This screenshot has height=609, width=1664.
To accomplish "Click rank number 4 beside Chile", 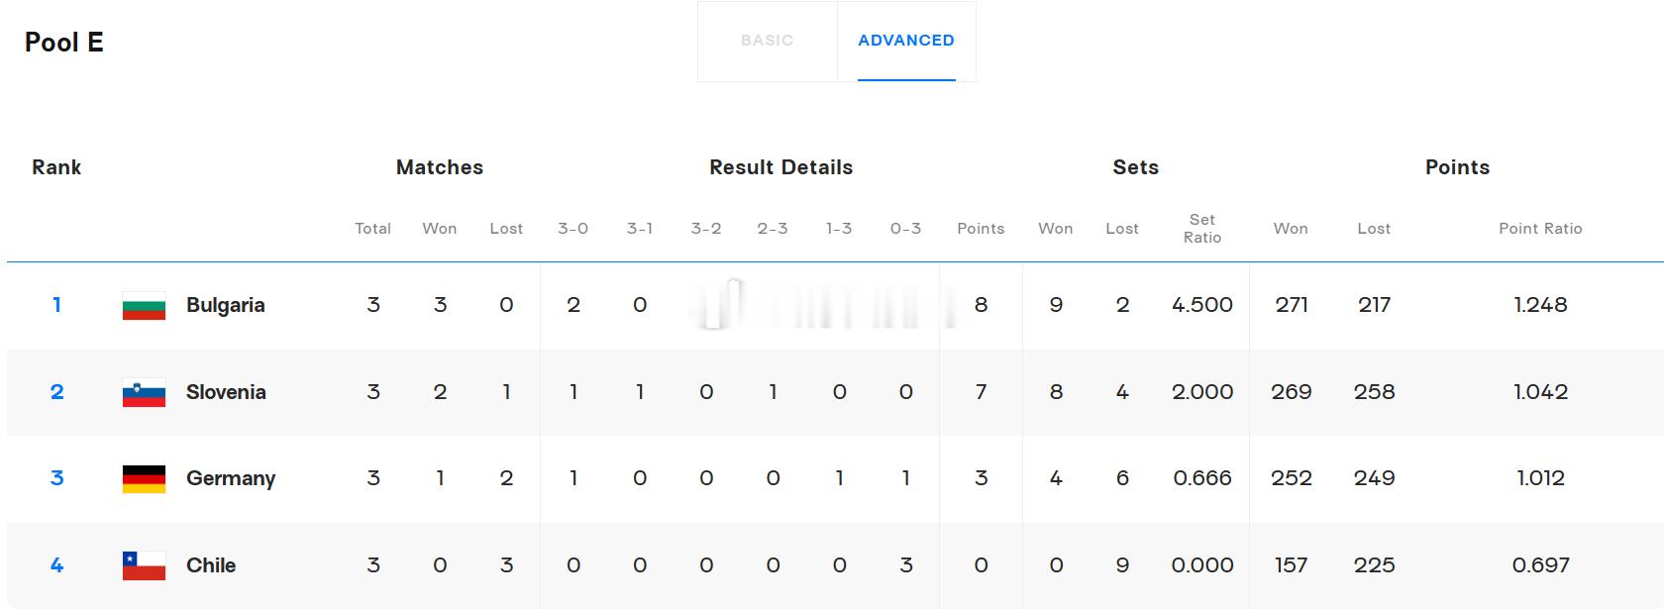I will tap(56, 565).
